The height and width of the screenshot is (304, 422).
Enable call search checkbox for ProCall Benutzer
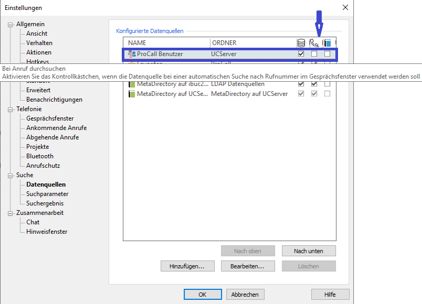tap(314, 54)
